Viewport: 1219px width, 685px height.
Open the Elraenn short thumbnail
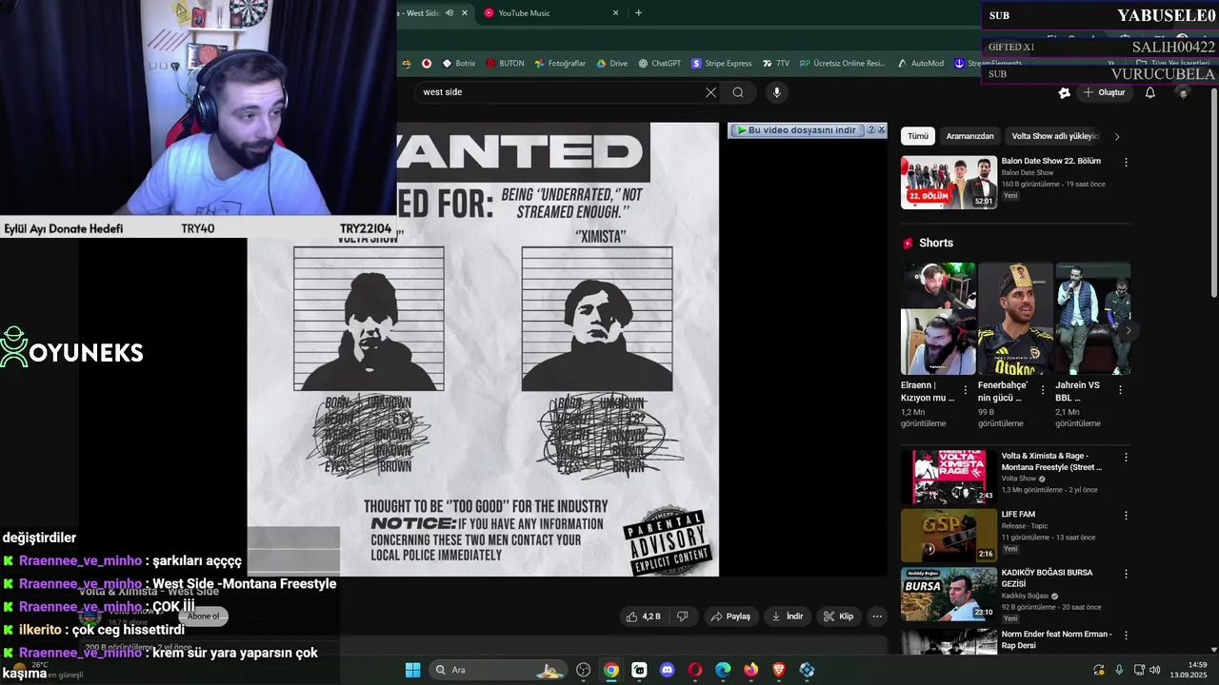[938, 319]
